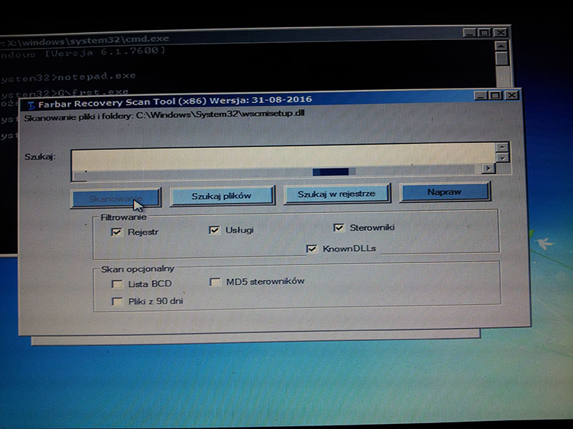
Task: Uncheck the Sterowniki checkbox
Action: point(339,227)
